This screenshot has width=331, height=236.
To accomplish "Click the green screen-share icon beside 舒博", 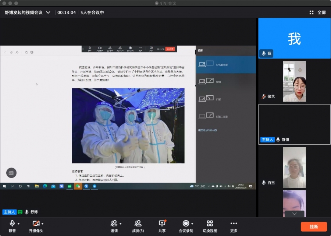I will [20, 212].
